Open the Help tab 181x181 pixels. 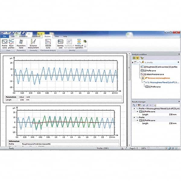click(x=65, y=36)
